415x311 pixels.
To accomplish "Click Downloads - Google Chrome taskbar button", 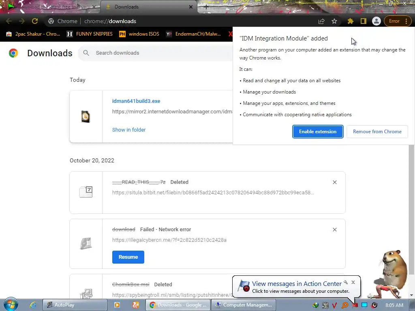I will (178, 305).
